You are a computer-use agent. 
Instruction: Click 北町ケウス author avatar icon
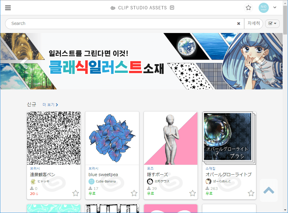150,181
